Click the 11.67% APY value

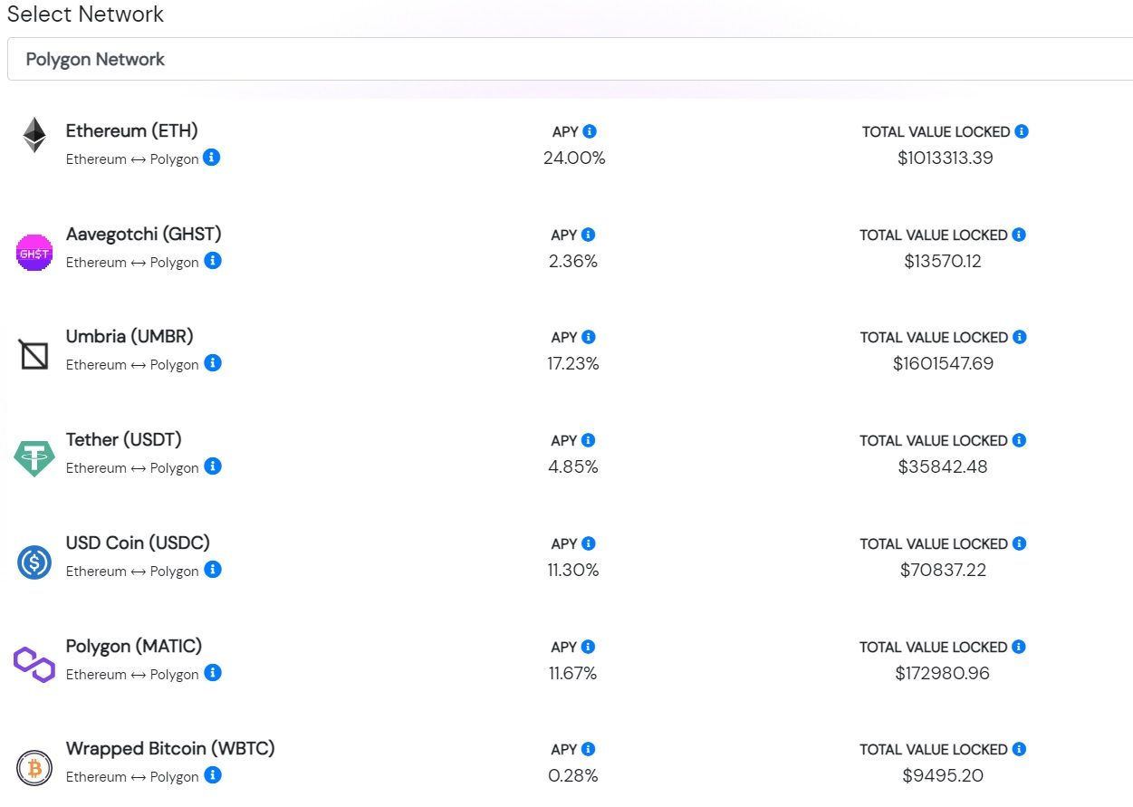573,674
